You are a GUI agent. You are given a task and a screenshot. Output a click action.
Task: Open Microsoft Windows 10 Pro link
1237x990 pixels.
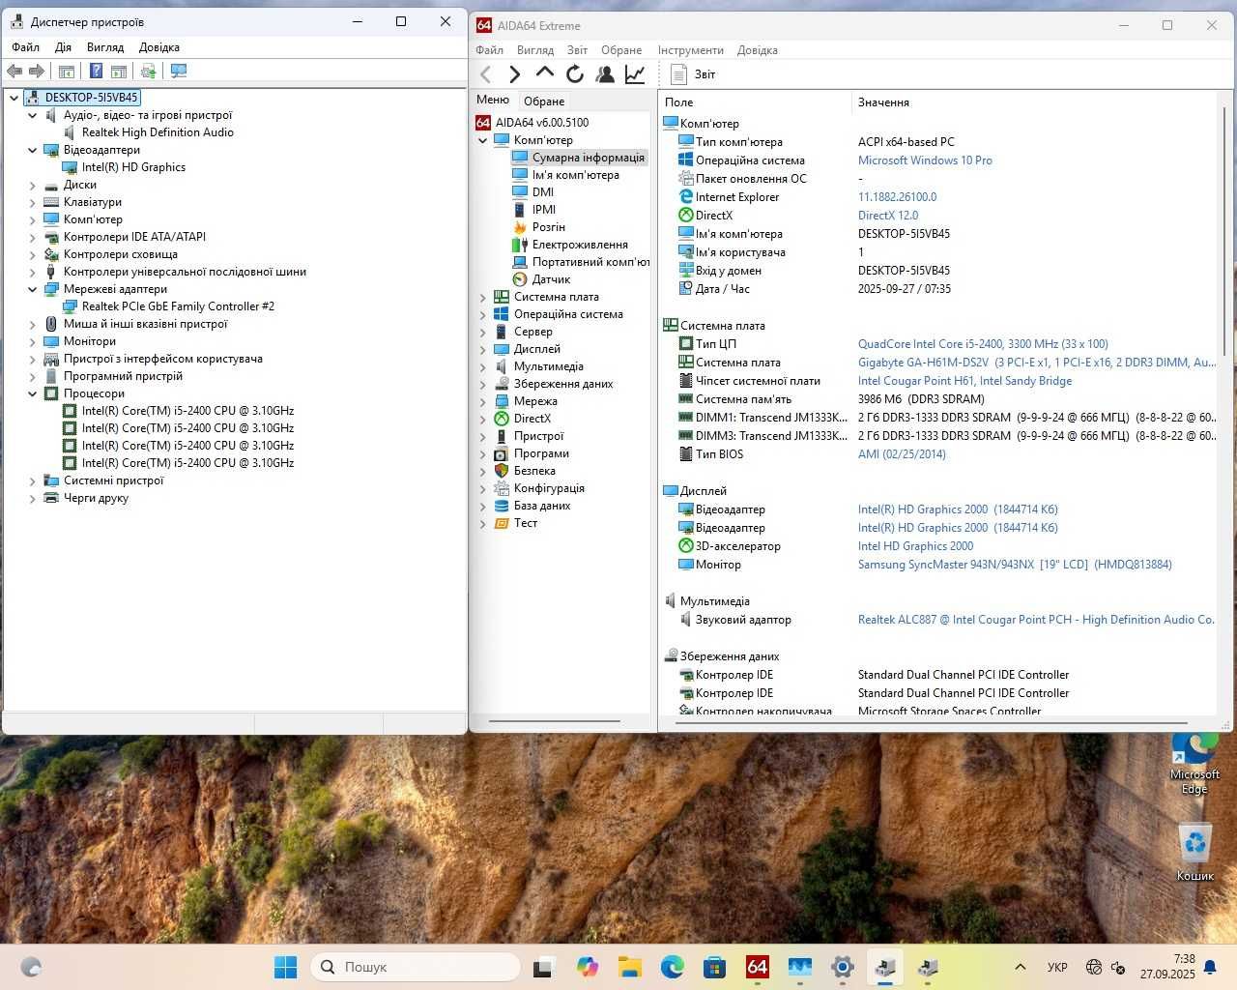click(x=925, y=160)
